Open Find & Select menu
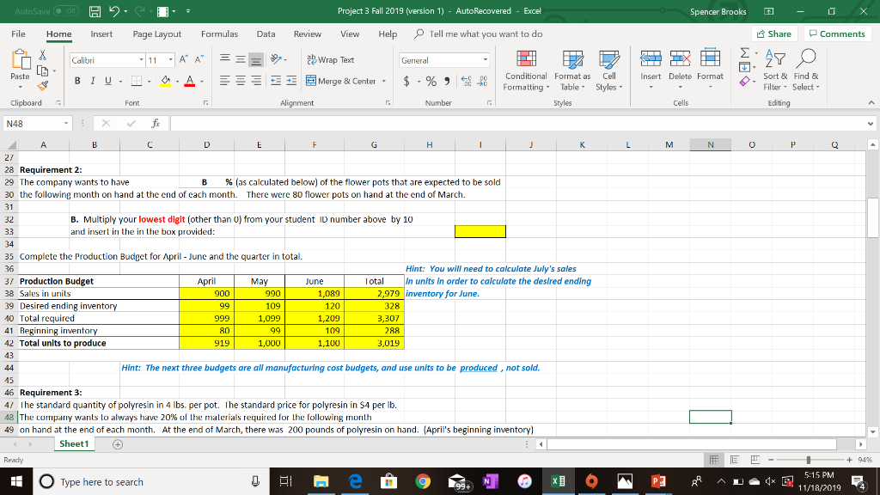 pos(806,70)
